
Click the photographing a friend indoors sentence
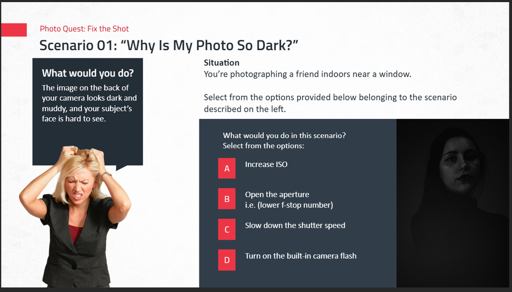tap(307, 74)
